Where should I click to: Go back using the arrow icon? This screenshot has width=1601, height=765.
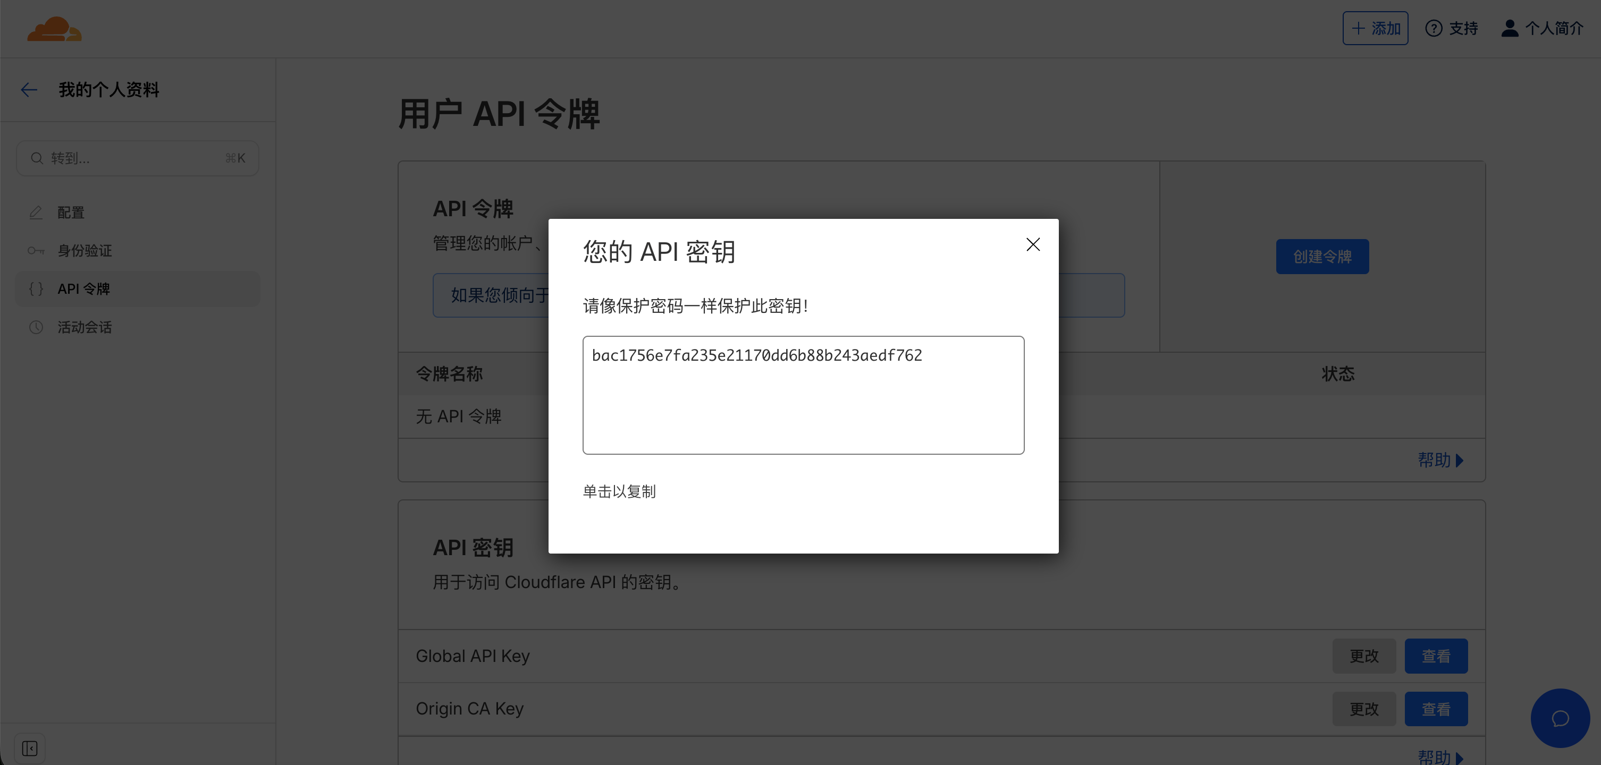pos(29,89)
